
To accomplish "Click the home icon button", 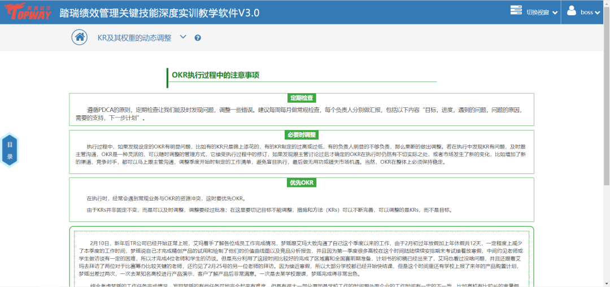I will (80, 37).
